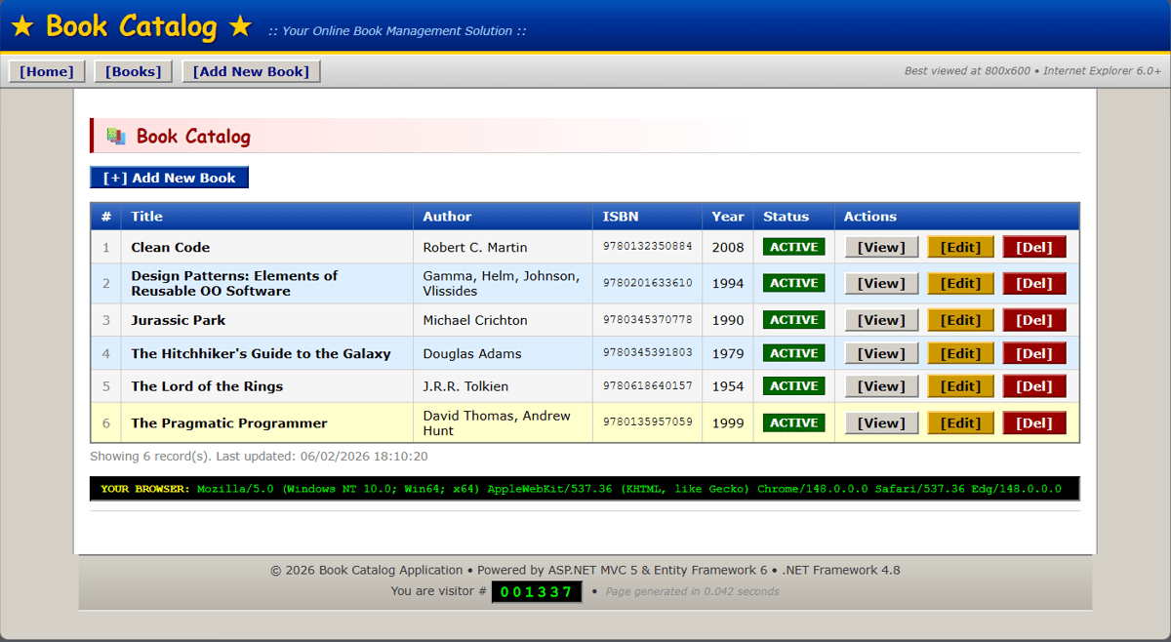
Task: Click the 'YOUR BROWSER:' label
Action: pos(145,489)
